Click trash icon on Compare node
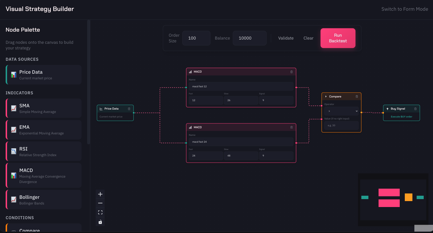The width and height of the screenshot is (433, 233). point(357,97)
